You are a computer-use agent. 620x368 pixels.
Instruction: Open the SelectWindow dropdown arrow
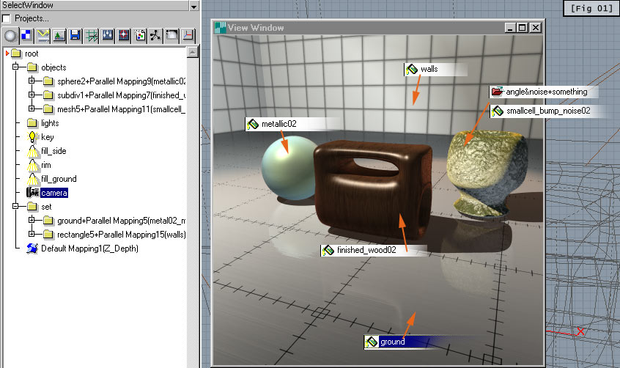click(193, 6)
